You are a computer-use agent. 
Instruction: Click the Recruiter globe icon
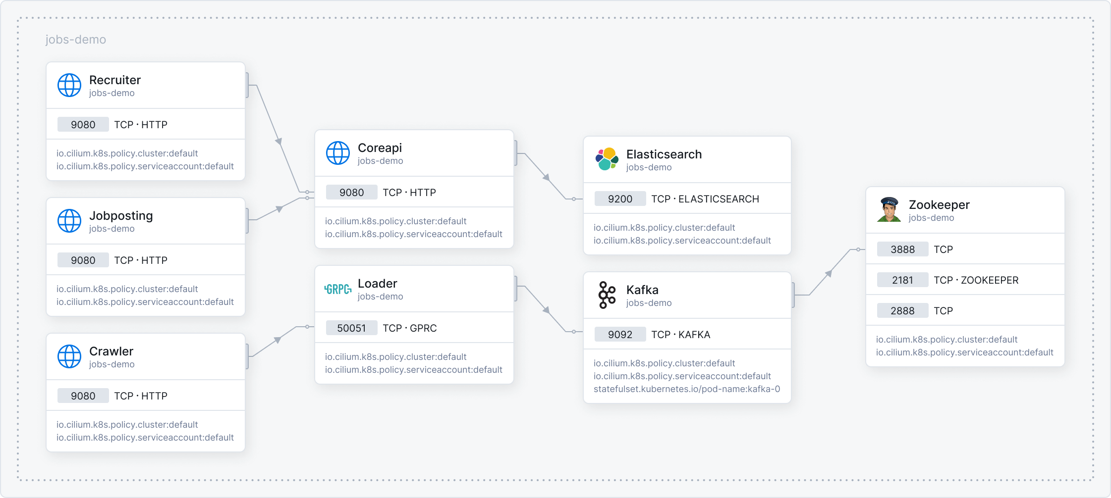tap(69, 85)
